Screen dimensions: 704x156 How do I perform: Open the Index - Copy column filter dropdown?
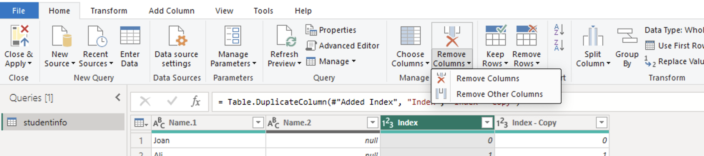(x=601, y=123)
